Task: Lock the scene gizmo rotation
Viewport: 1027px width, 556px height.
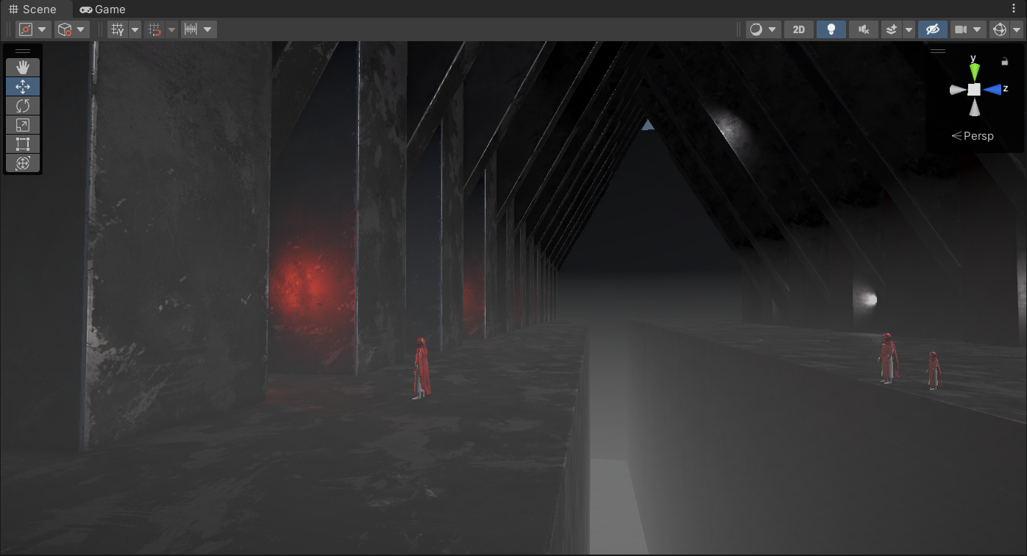Action: (x=1004, y=62)
